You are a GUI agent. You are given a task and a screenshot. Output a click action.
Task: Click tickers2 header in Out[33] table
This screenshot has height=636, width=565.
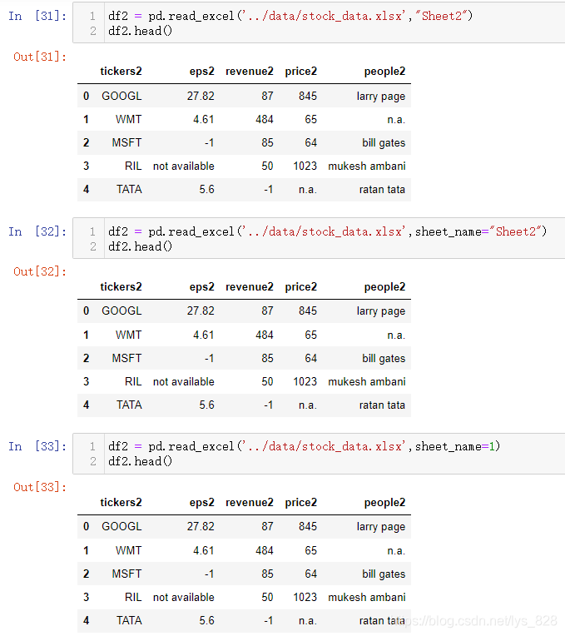click(121, 502)
